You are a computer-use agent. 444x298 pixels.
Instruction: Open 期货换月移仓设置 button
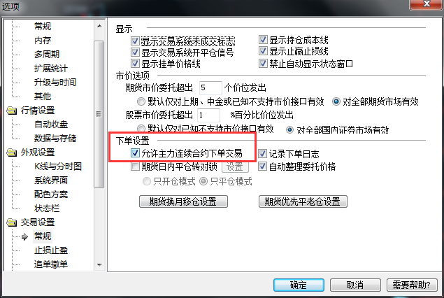click(183, 201)
